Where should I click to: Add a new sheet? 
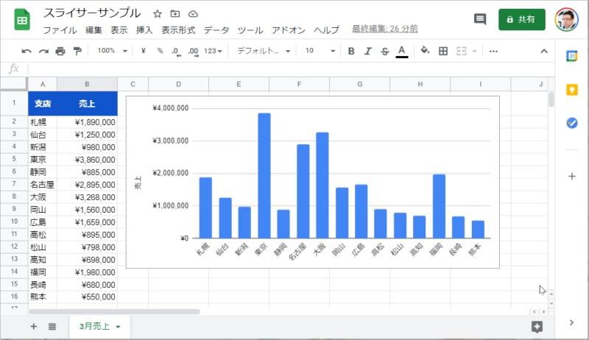pyautogui.click(x=34, y=327)
